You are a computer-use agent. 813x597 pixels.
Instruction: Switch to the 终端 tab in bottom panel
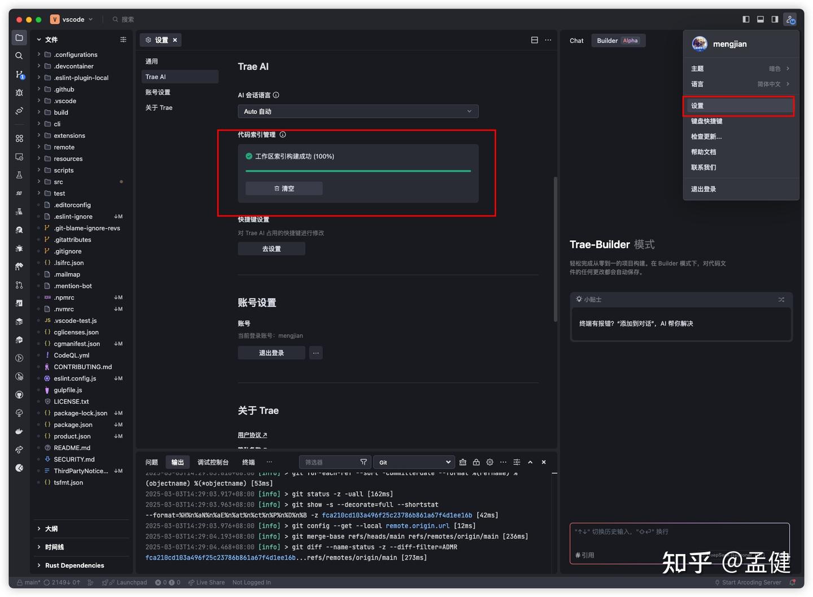point(248,461)
